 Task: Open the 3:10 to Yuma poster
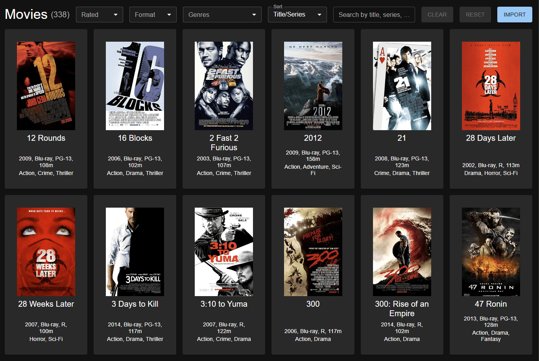(224, 252)
